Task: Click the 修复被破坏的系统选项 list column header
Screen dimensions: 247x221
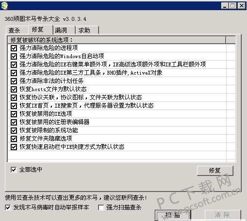Action: tap(116, 40)
